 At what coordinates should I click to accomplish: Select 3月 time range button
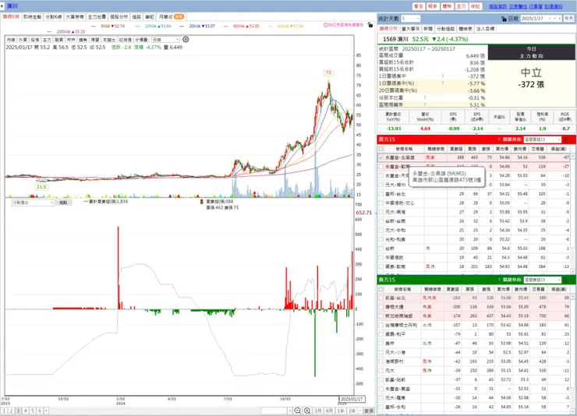(x=318, y=411)
